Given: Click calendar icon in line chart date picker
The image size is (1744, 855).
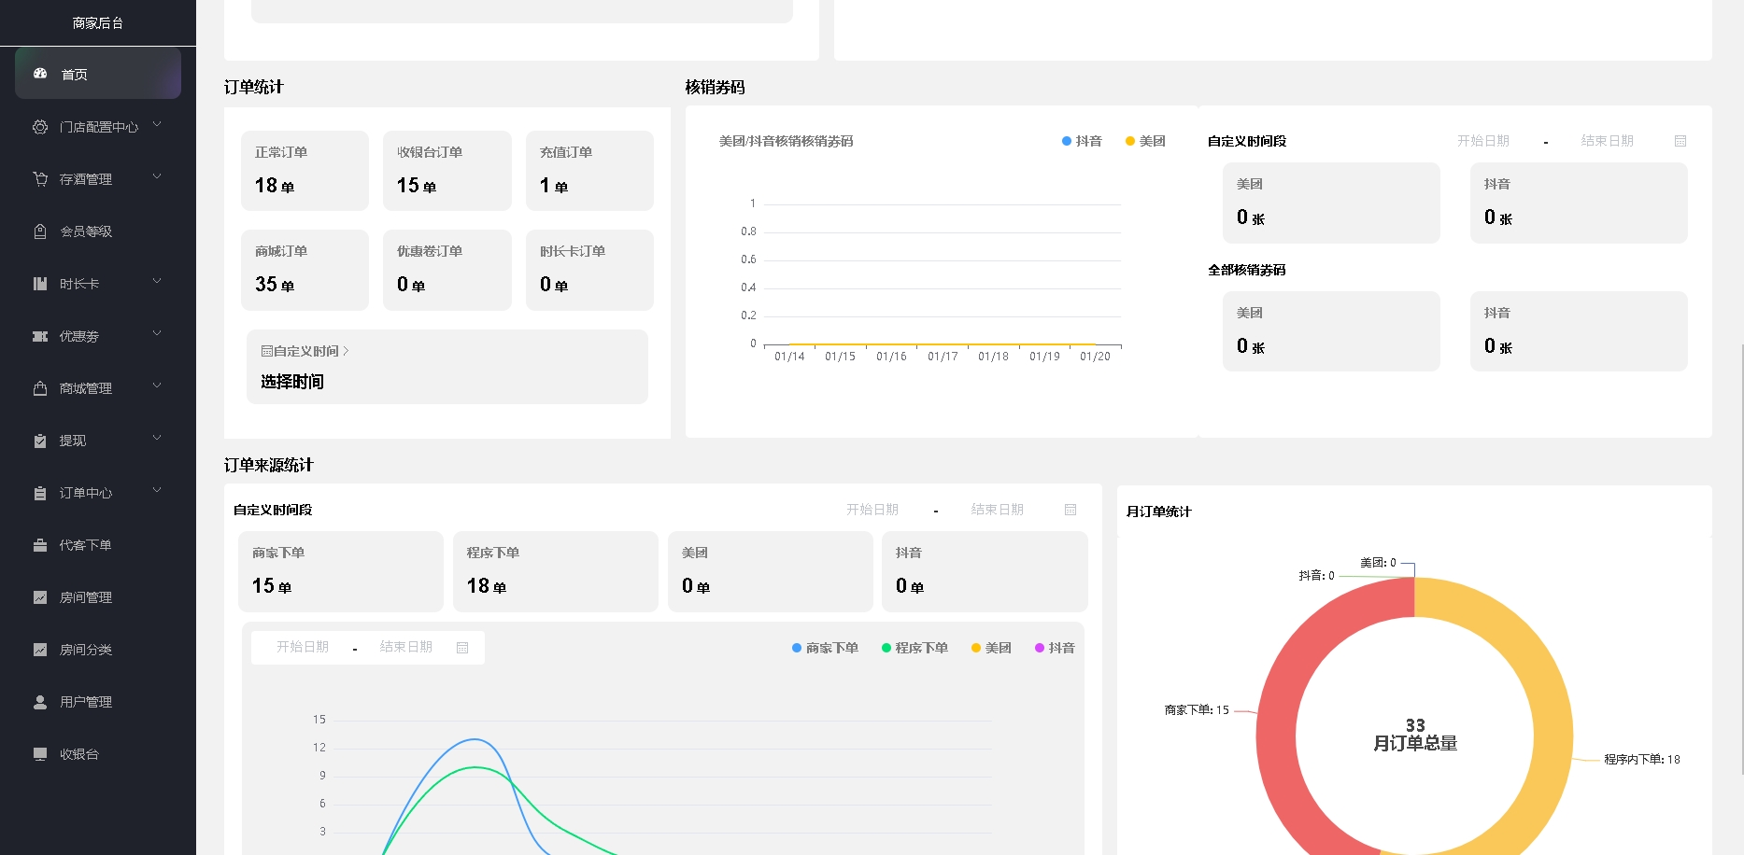Looking at the screenshot, I should pos(462,648).
